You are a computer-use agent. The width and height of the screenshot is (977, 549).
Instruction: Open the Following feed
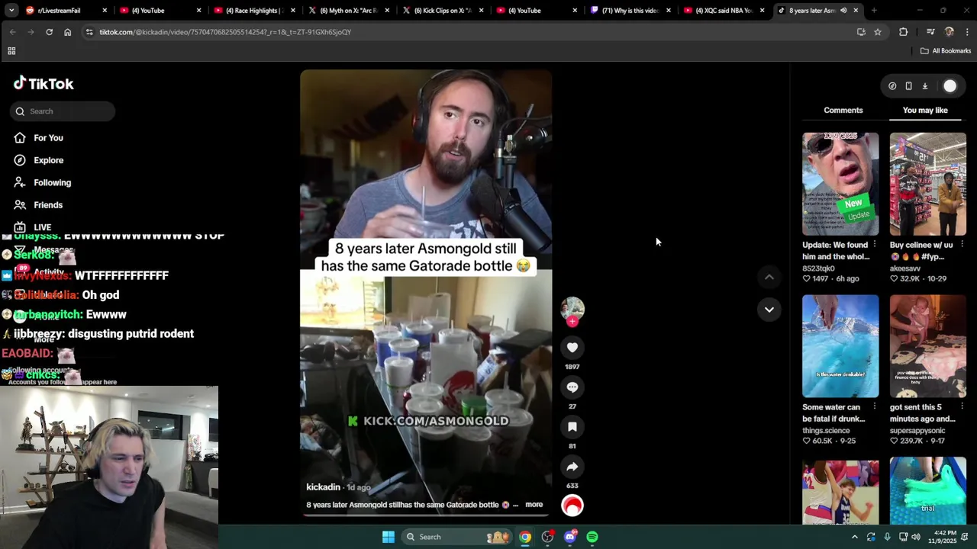[x=52, y=182]
